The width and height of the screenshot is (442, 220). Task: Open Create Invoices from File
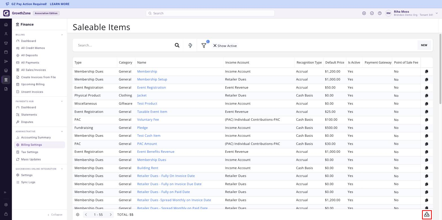point(38,77)
